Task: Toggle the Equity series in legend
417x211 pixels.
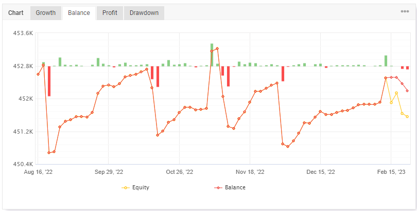Action: click(x=135, y=188)
